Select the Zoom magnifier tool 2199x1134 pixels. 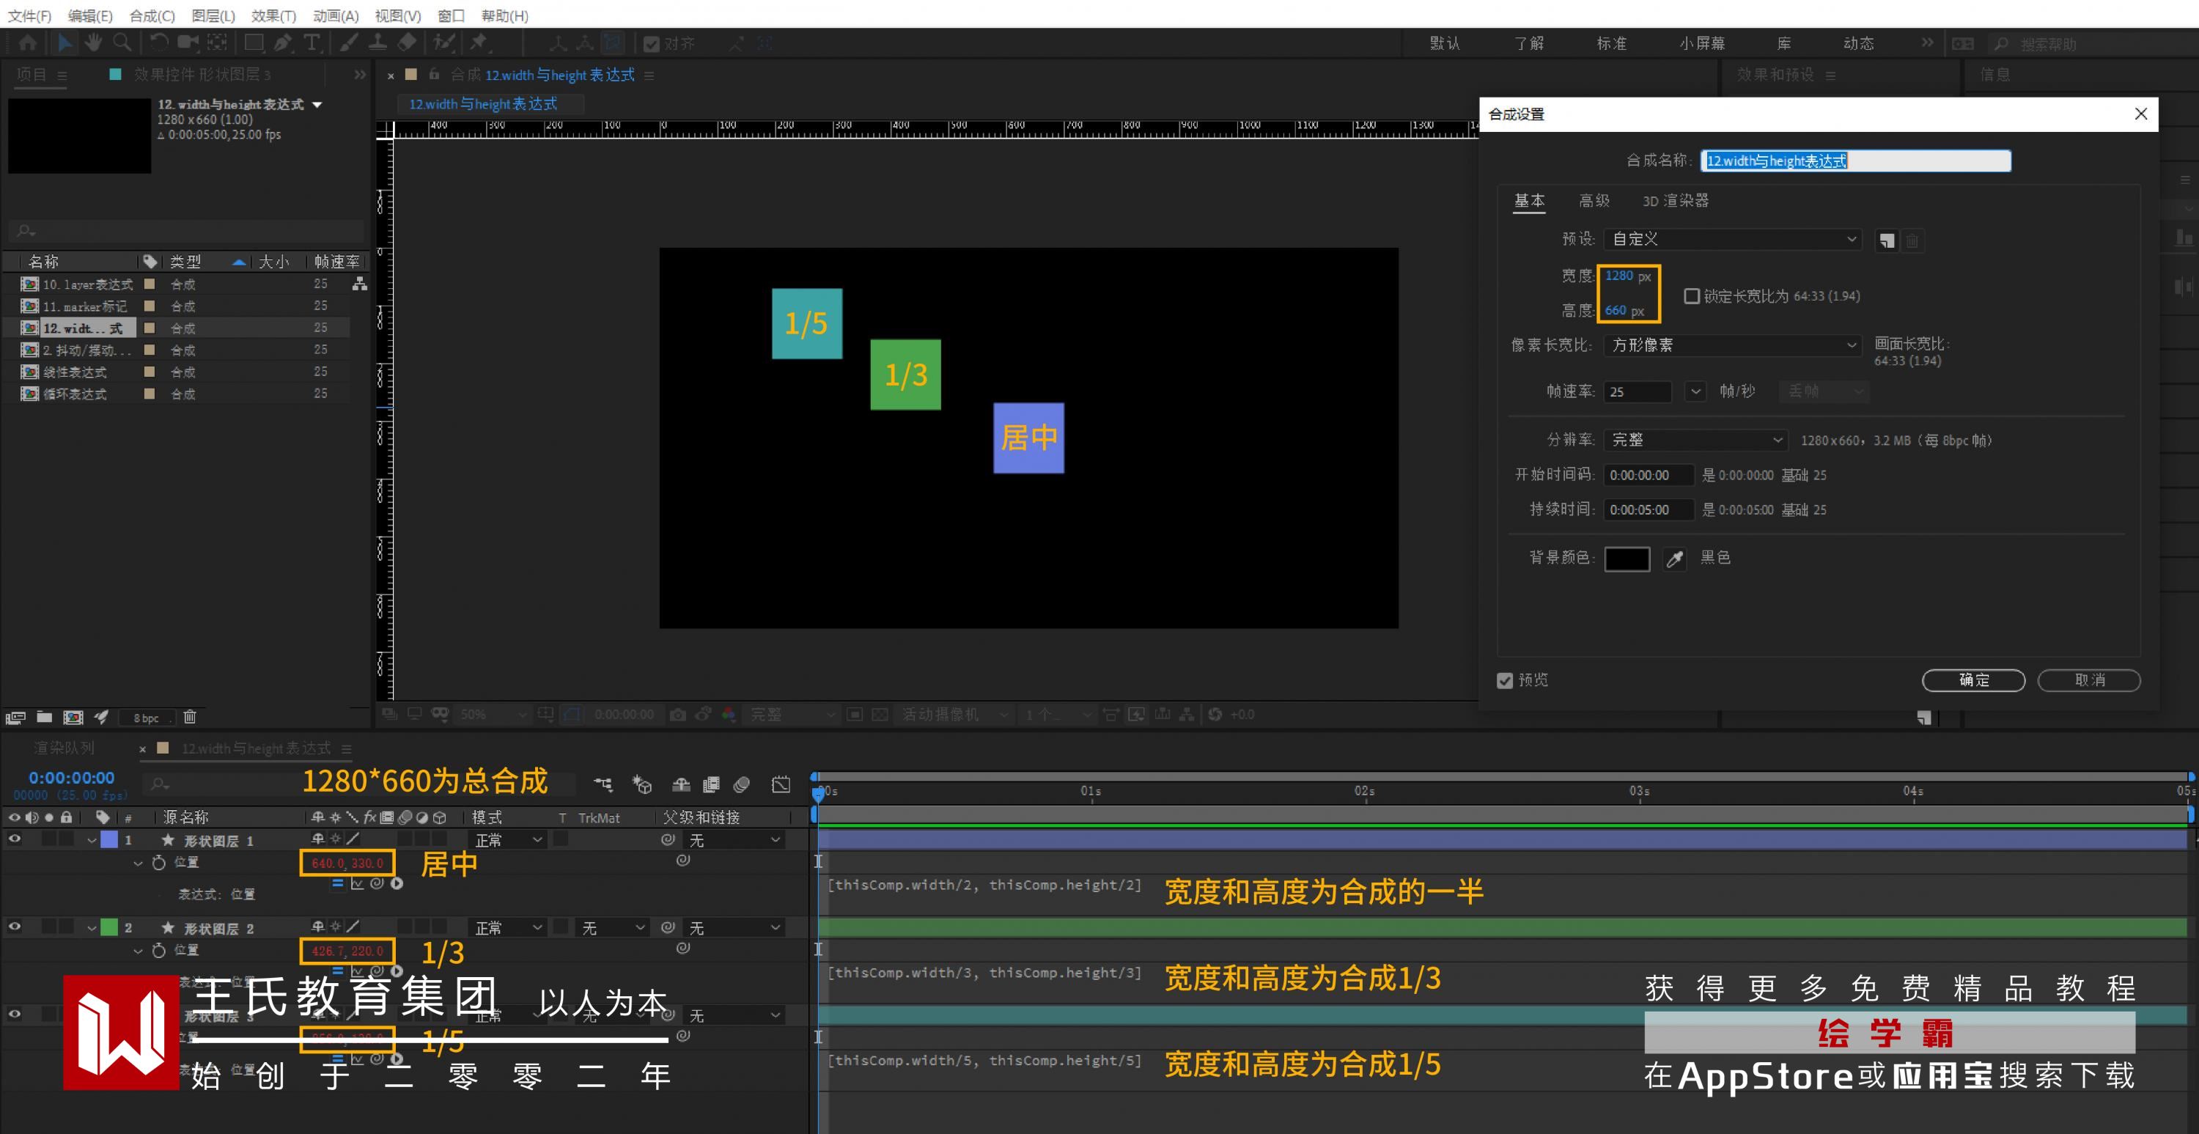coord(122,43)
